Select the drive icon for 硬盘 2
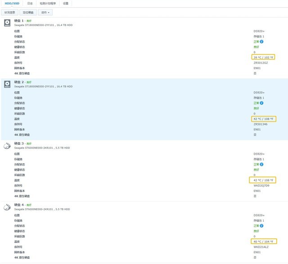The width and height of the screenshot is (288, 264). (7, 84)
